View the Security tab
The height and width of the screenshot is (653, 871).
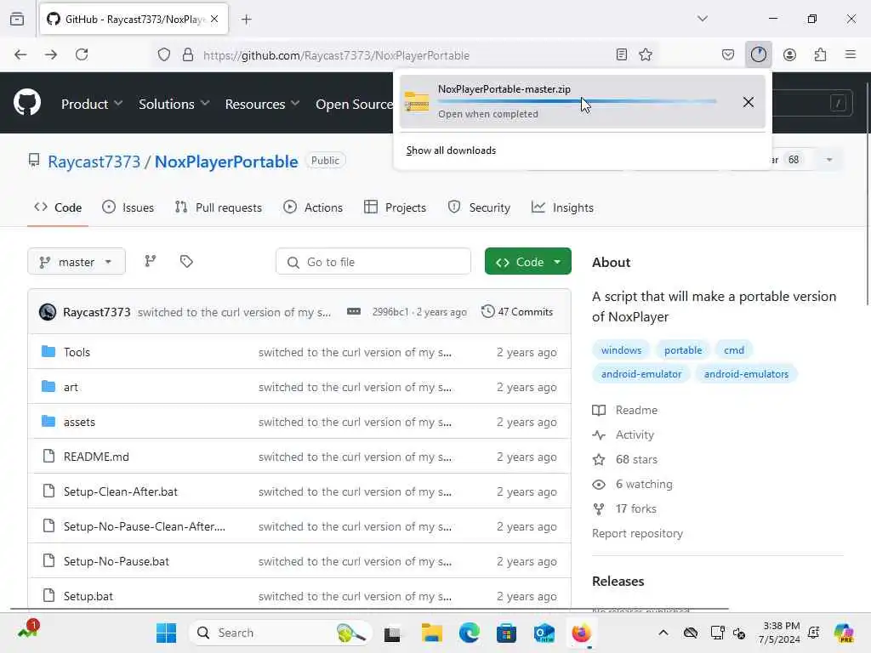479,207
